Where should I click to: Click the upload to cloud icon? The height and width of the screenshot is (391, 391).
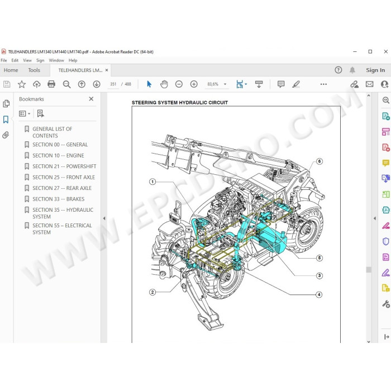coord(37,84)
